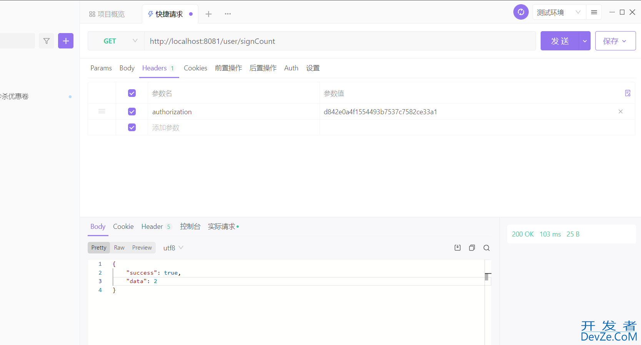This screenshot has height=345, width=641.
Task: Open the response Header tab
Action: tap(156, 227)
